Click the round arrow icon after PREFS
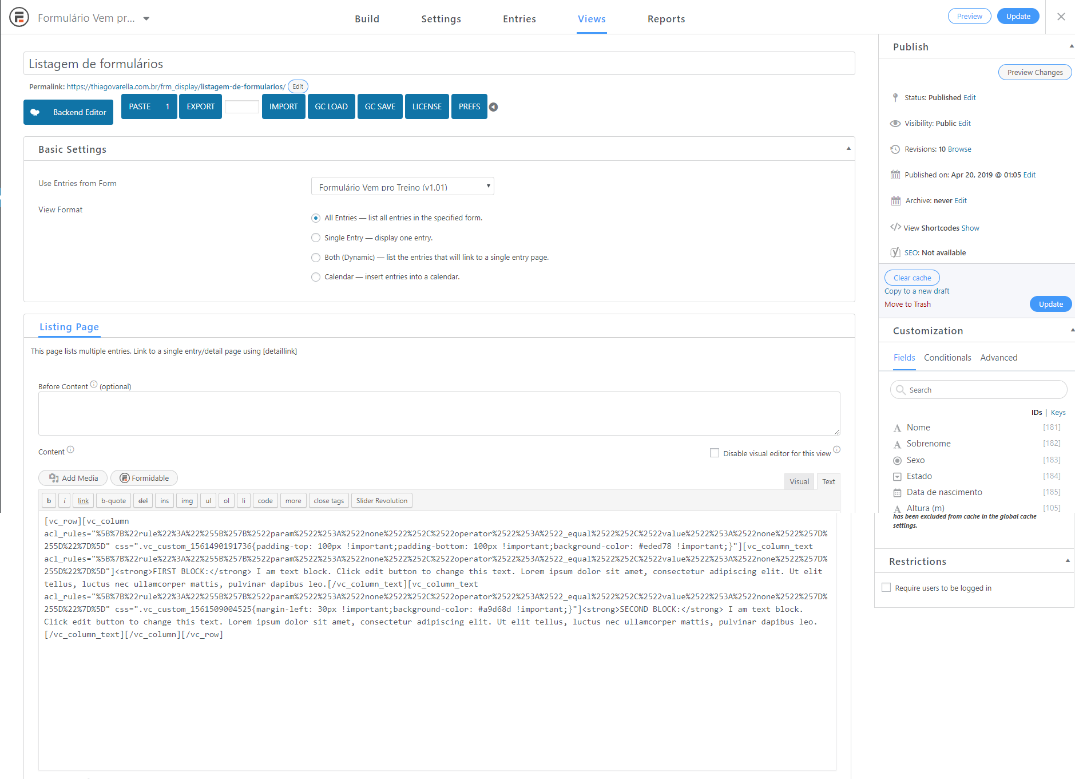 [x=493, y=107]
